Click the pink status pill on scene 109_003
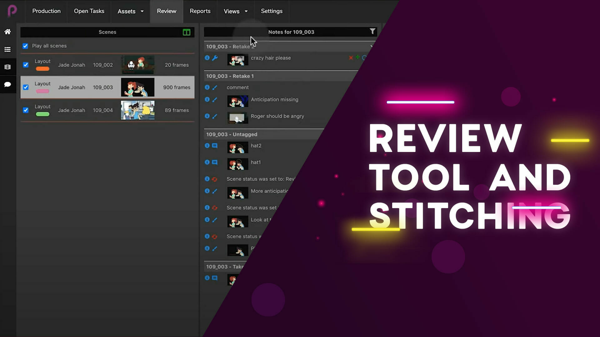Viewport: 600px width, 337px height. click(x=42, y=91)
